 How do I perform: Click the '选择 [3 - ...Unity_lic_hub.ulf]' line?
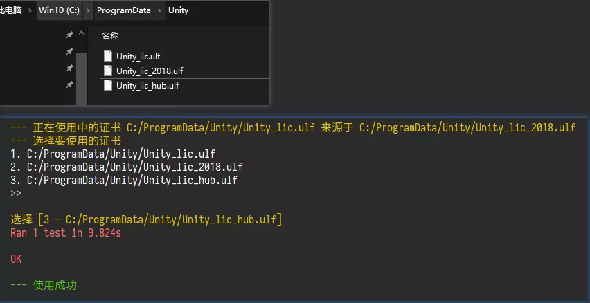coord(146,219)
